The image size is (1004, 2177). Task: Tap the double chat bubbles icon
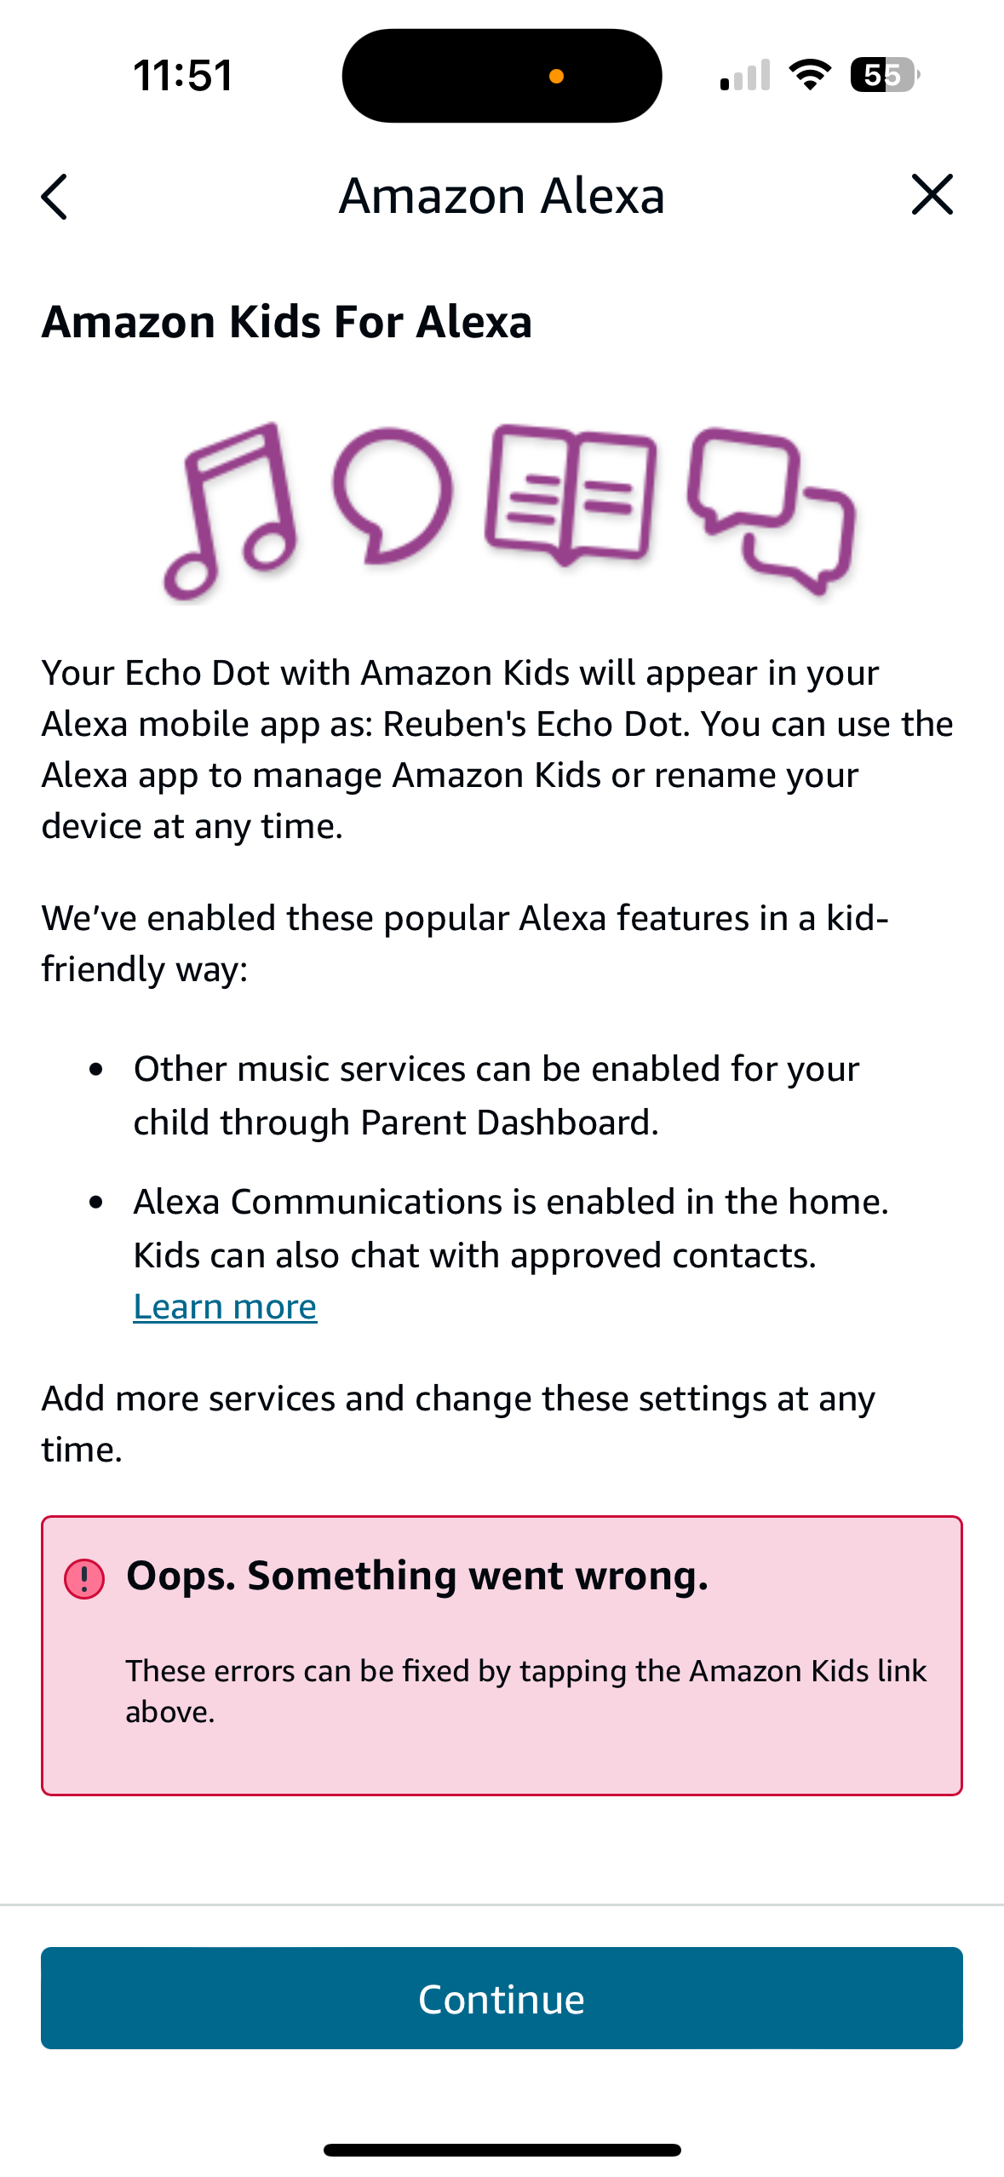tap(771, 509)
